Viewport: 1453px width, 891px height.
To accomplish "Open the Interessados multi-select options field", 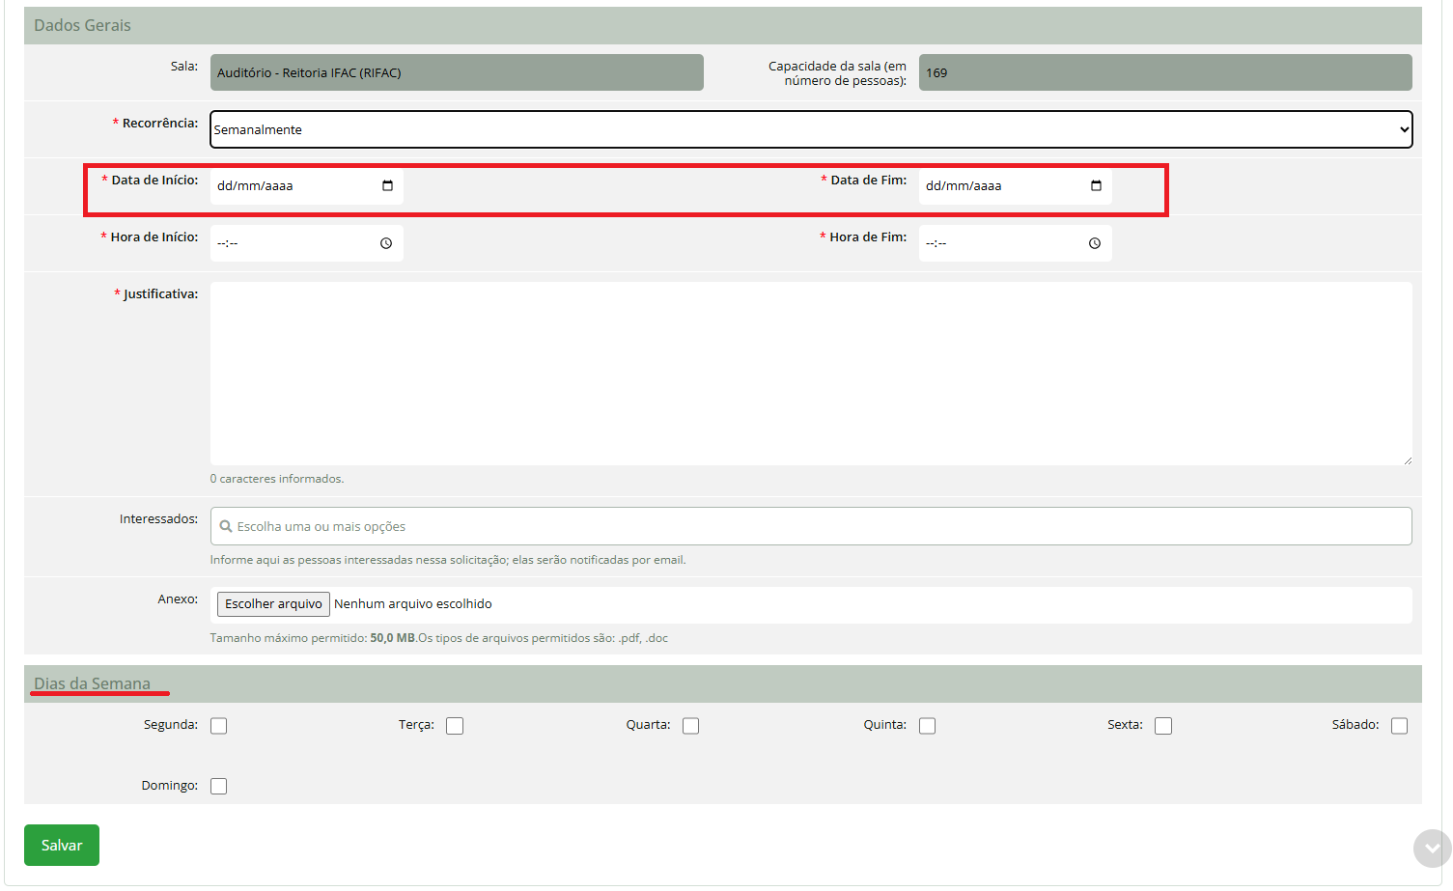I will (811, 526).
